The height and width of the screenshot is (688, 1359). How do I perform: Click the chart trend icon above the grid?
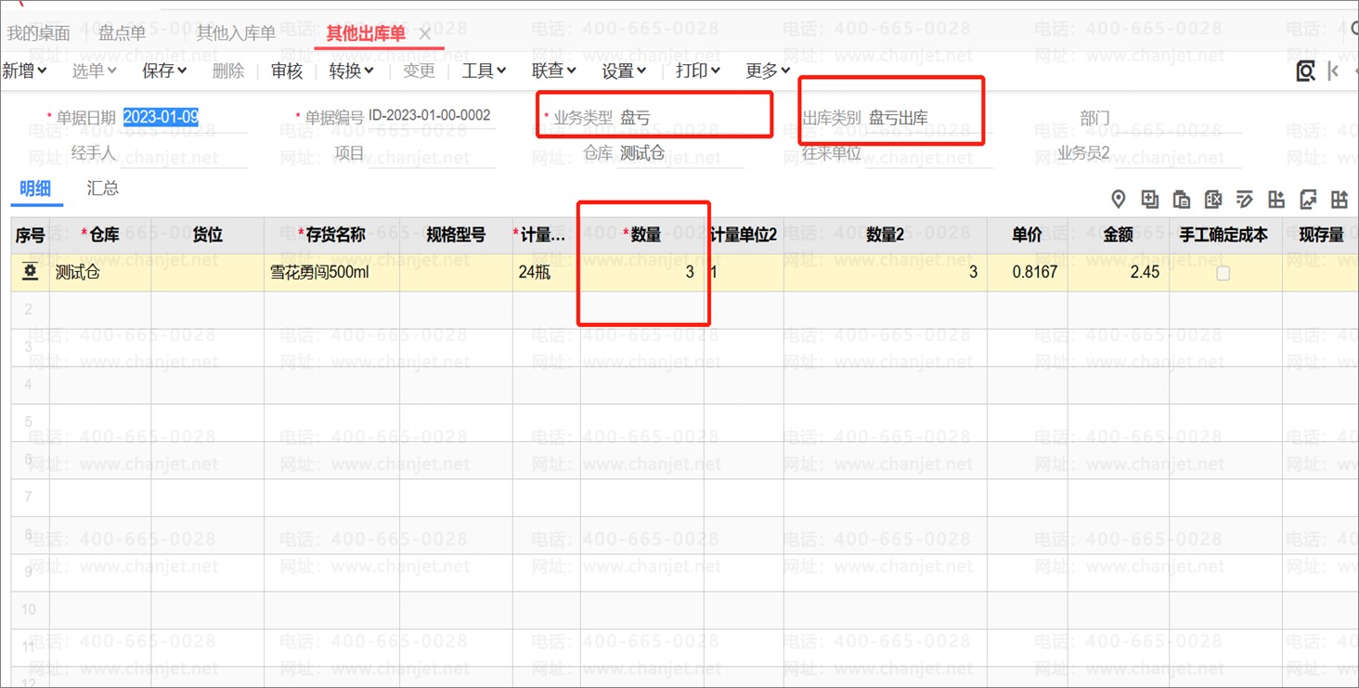[1308, 199]
